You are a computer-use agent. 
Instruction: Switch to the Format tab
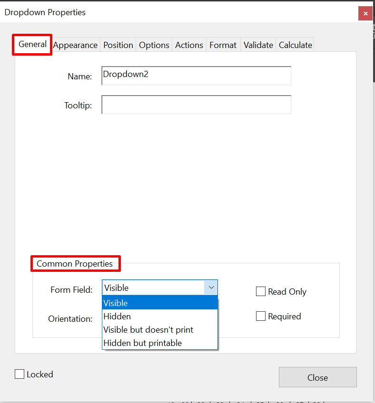point(223,45)
